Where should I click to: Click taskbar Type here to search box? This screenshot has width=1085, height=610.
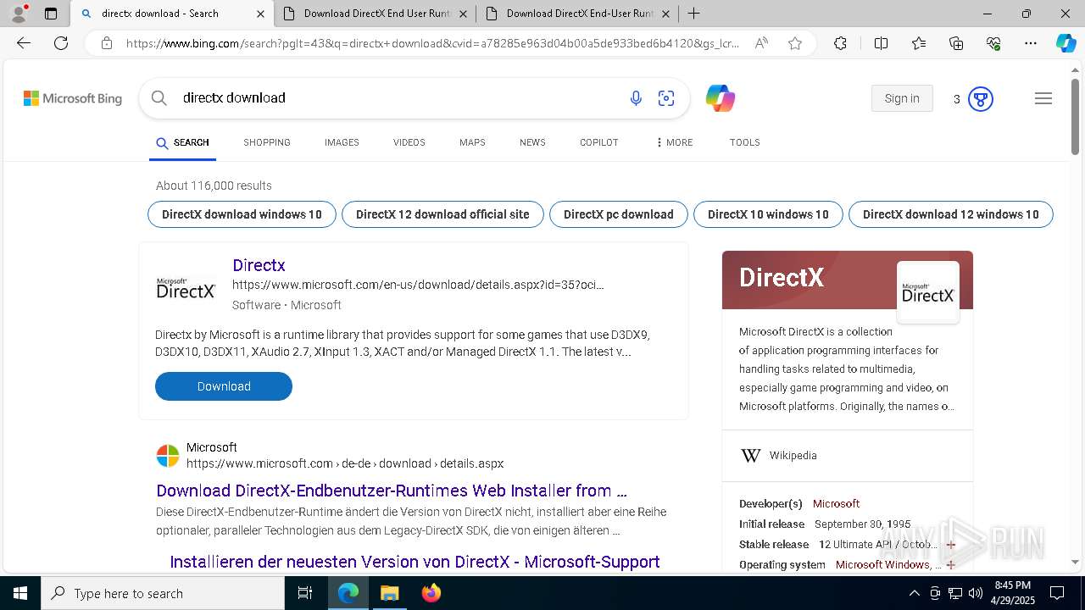(163, 593)
